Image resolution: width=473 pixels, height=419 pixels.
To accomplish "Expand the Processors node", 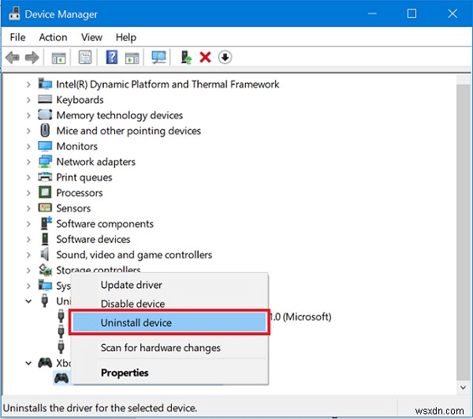I will (x=28, y=193).
